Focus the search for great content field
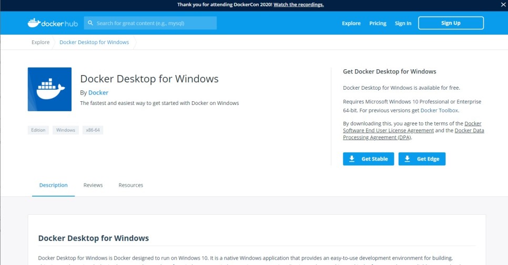This screenshot has height=265, width=508. click(x=150, y=23)
